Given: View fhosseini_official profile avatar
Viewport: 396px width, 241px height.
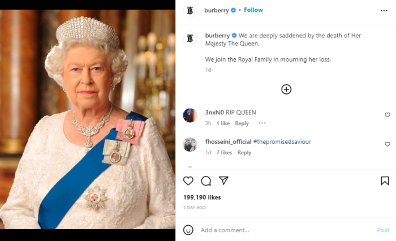Looking at the screenshot, I should pos(190,144).
